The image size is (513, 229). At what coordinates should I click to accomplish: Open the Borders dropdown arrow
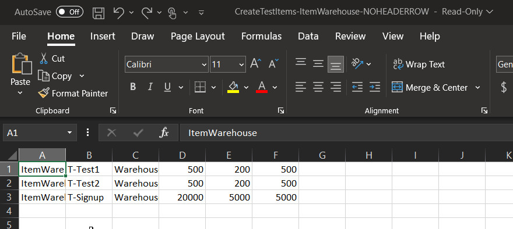pyautogui.click(x=213, y=87)
